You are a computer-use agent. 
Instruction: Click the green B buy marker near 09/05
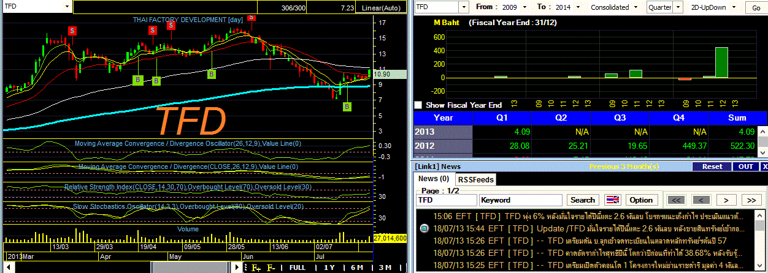click(212, 74)
